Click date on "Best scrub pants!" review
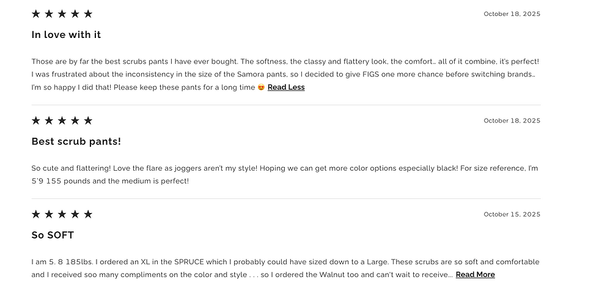The image size is (599, 290). (512, 121)
